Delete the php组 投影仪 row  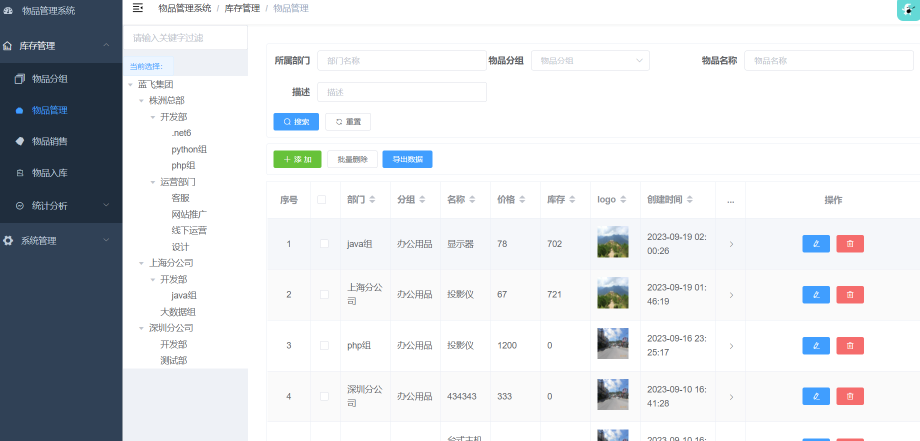(850, 345)
